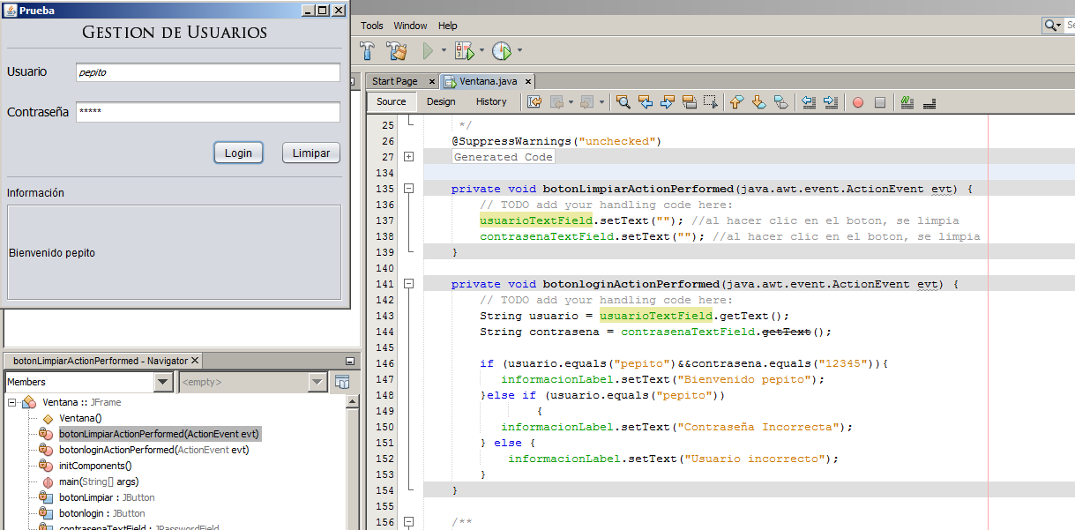
Task: Collapse the botonloginActionPerformed code fold
Action: [408, 283]
